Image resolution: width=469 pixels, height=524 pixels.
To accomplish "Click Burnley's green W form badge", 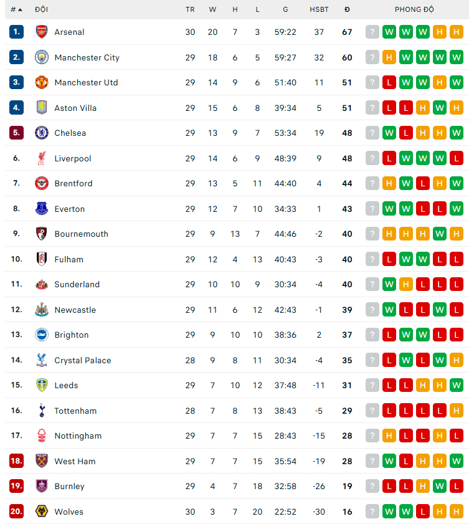I will (x=440, y=486).
